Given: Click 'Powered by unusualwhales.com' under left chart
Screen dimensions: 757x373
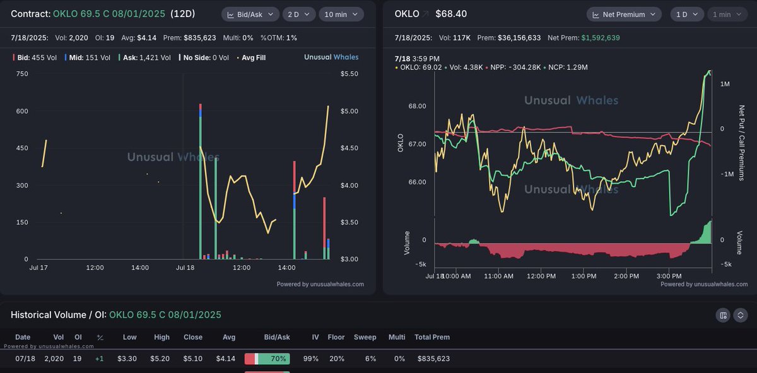Looking at the screenshot, I should (x=320, y=284).
